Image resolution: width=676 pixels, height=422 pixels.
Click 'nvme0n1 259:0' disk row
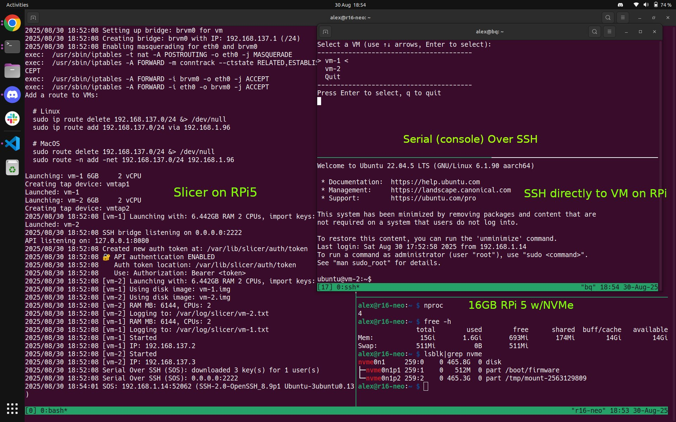click(x=430, y=362)
